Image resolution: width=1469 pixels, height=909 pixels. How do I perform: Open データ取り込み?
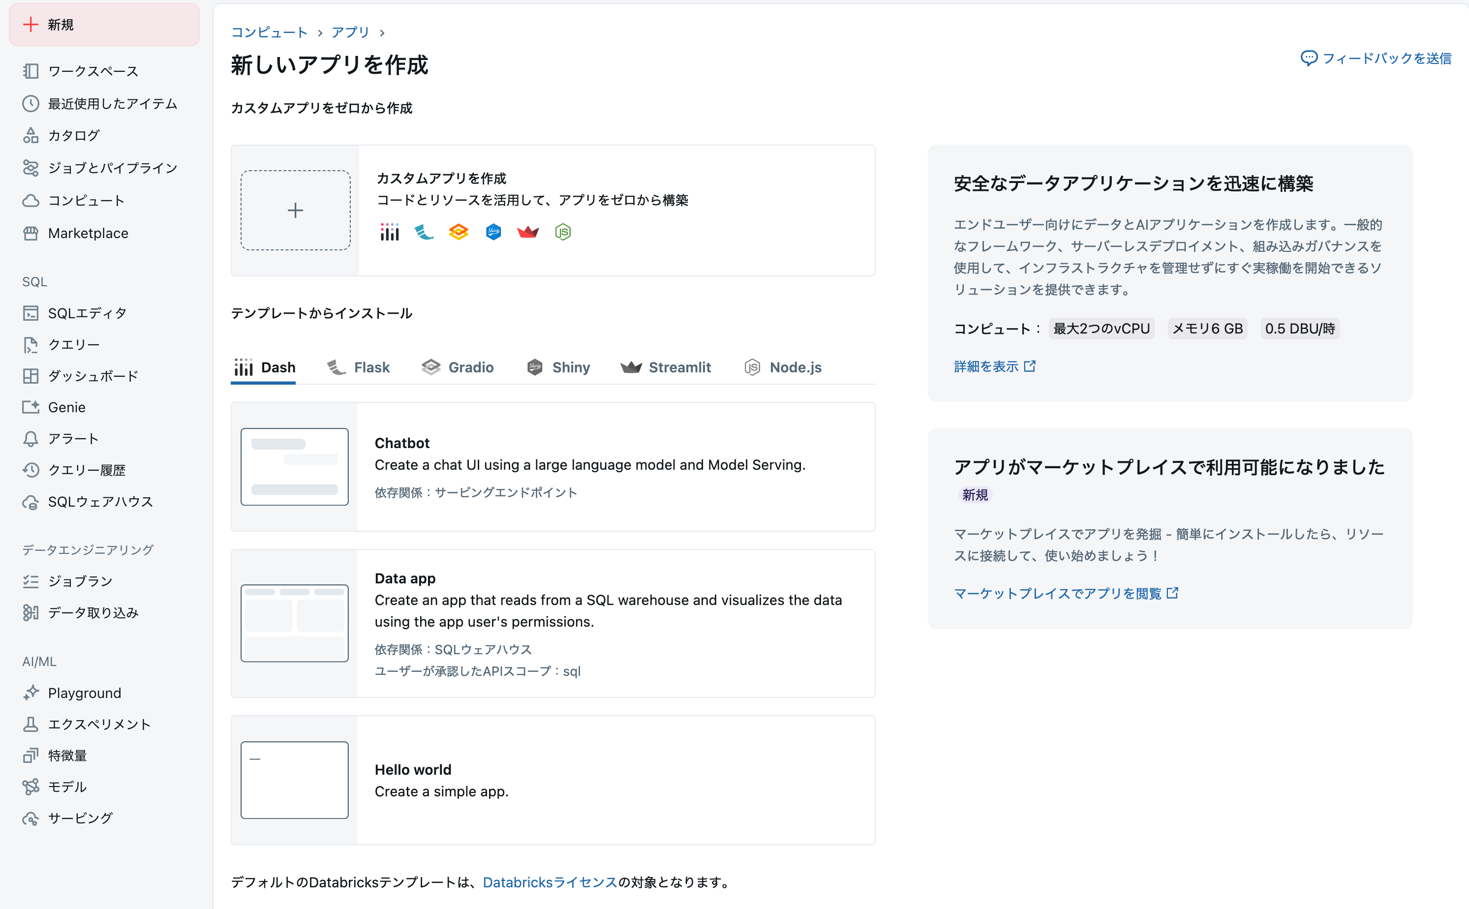[90, 612]
